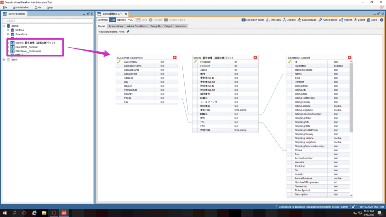Remove kintone table with red X
This screenshot has height=217, width=386.
(255, 58)
